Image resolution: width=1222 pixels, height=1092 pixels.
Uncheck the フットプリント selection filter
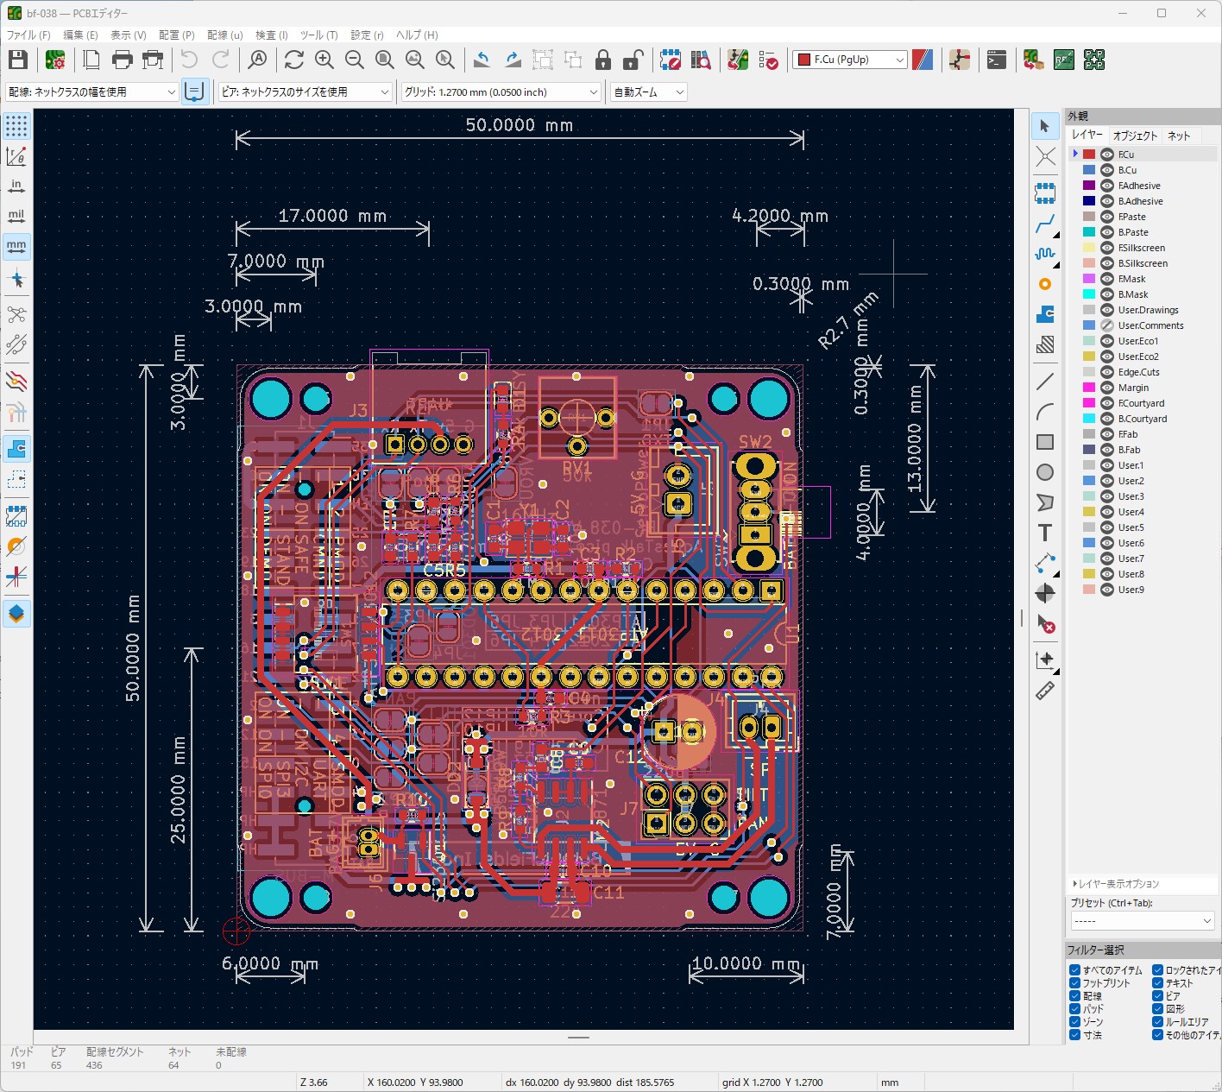1075,982
